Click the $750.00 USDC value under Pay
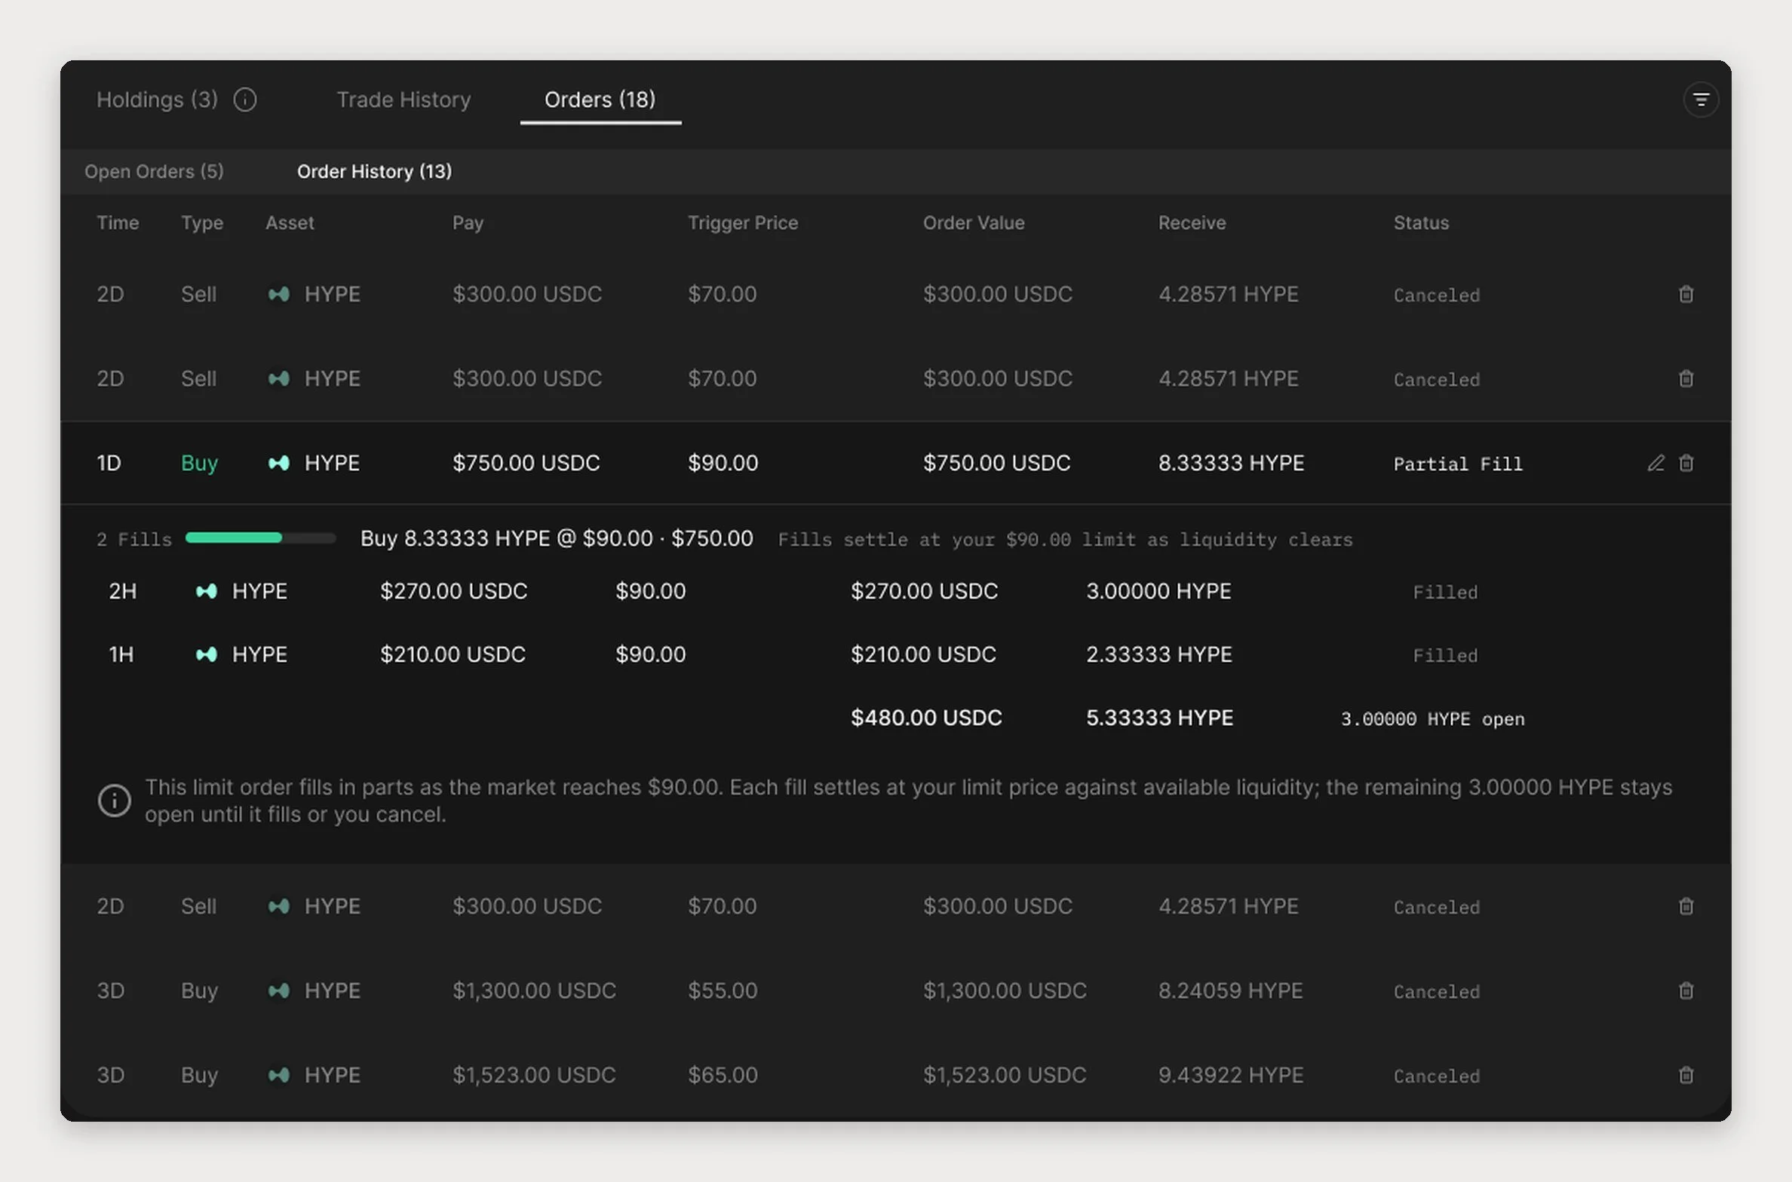This screenshot has height=1182, width=1792. [x=526, y=463]
